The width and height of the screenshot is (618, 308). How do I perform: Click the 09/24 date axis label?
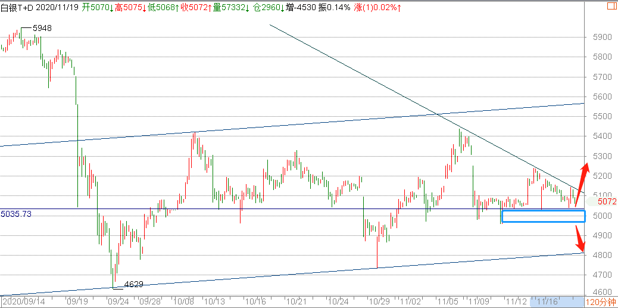tap(118, 302)
